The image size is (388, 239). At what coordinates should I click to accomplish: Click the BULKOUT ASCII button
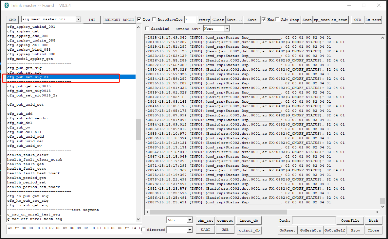(x=119, y=20)
